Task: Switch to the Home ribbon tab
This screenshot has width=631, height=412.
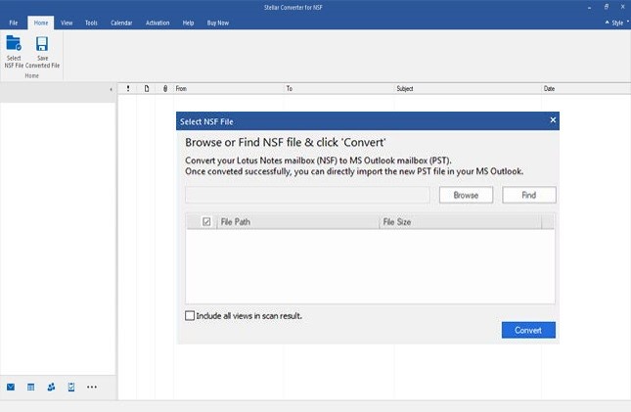Action: (41, 23)
